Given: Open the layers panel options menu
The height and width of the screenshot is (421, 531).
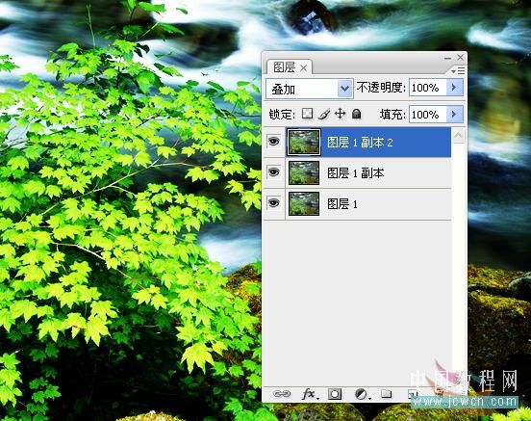Looking at the screenshot, I should 458,70.
